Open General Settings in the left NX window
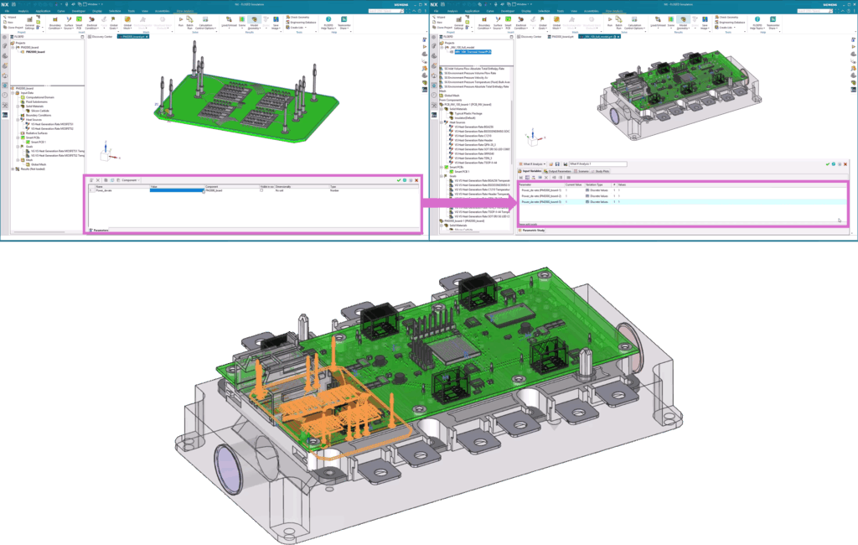 coord(30,23)
